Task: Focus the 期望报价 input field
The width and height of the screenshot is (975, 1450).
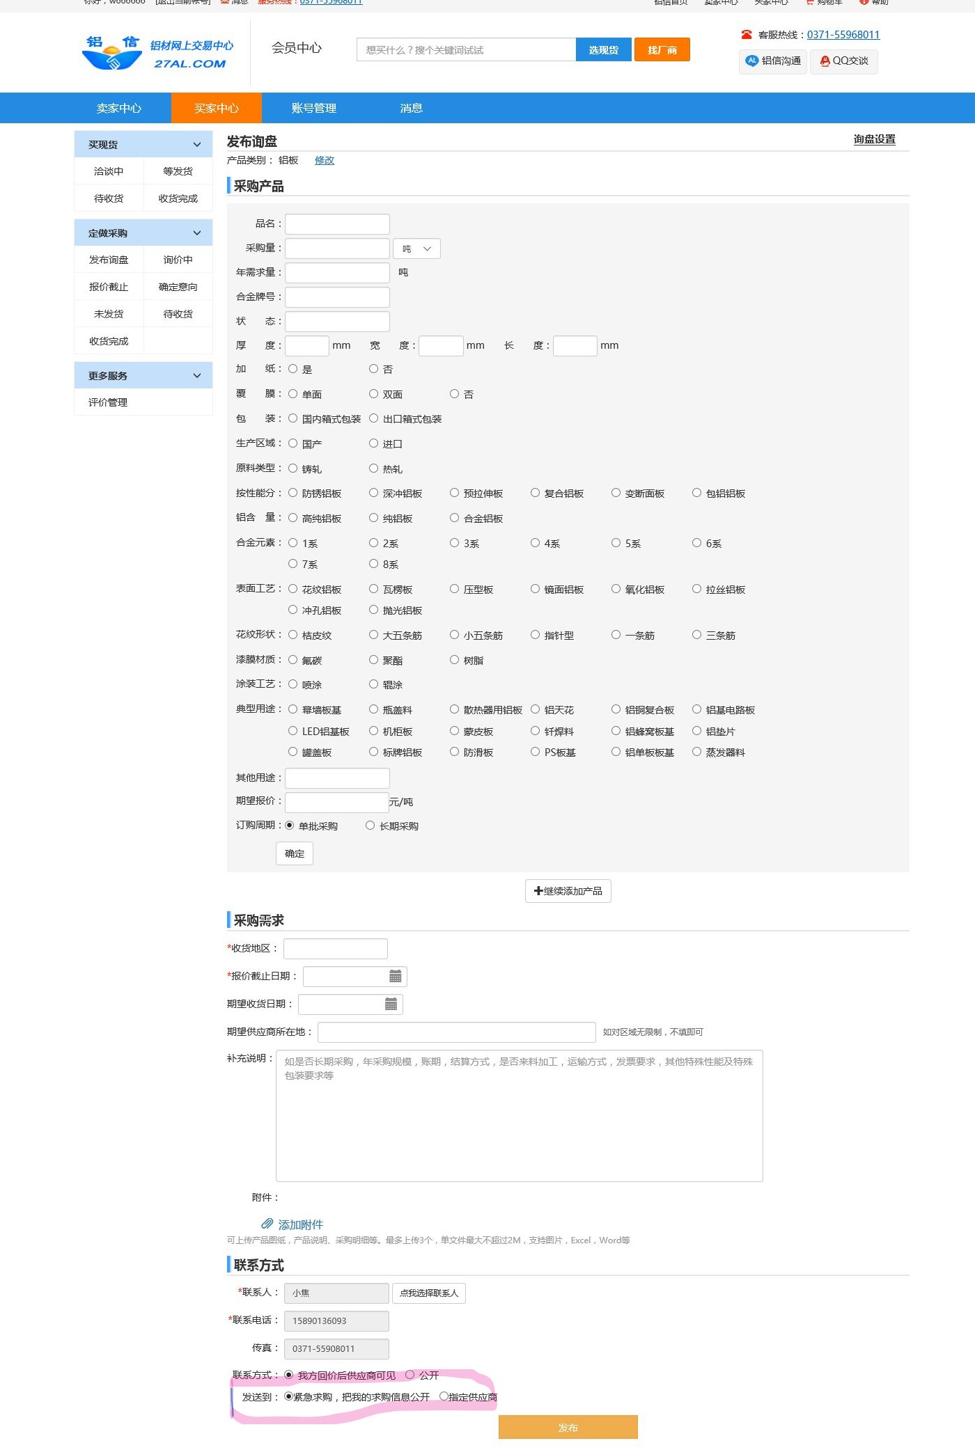Action: pos(337,803)
